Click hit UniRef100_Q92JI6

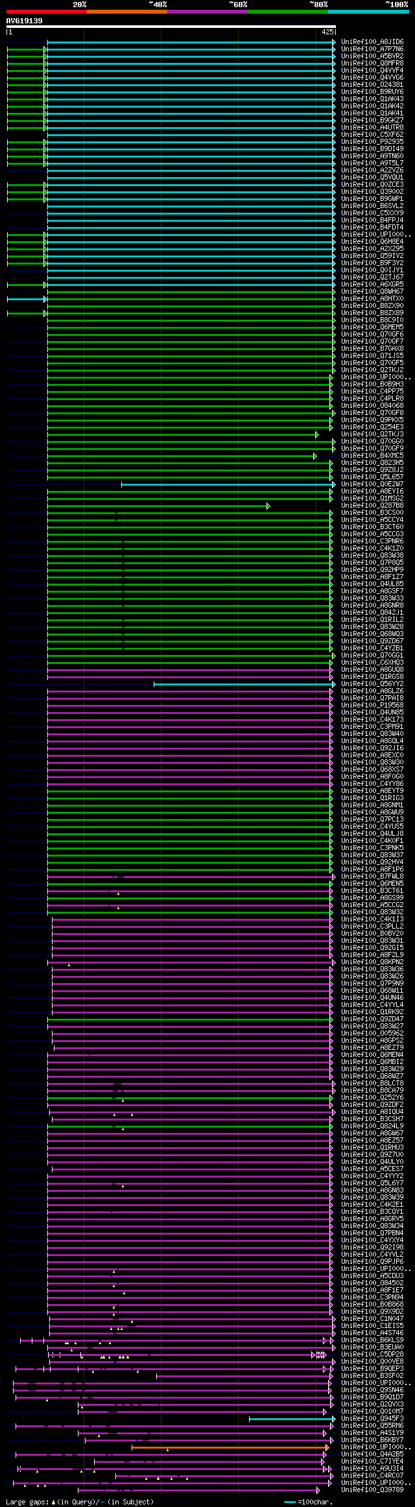click(x=372, y=748)
